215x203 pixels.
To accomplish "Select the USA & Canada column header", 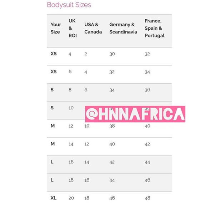I will pos(93,28).
